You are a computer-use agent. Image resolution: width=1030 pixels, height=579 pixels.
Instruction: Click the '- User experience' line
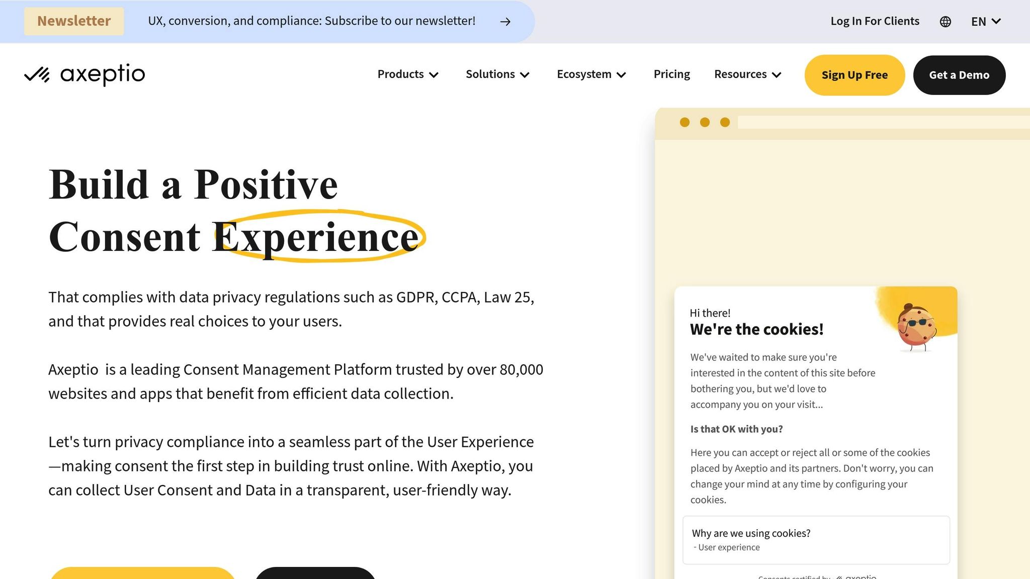(726, 547)
